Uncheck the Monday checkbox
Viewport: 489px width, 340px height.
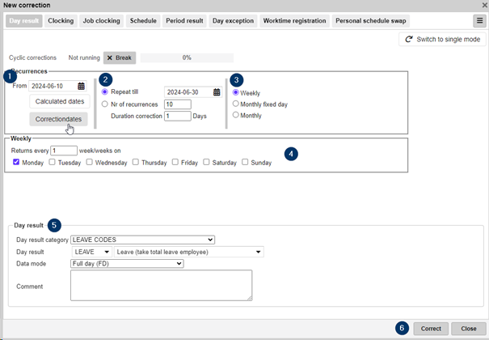click(16, 162)
